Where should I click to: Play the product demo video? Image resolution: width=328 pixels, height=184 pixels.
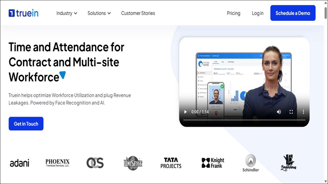[186, 112]
